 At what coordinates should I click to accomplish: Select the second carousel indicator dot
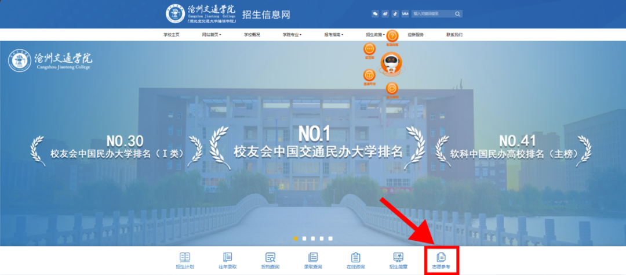304,238
